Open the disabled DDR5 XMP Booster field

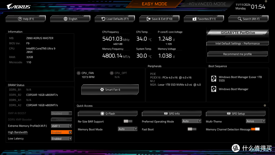click(x=61, y=120)
